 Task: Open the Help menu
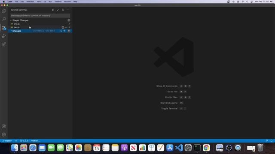[75, 2]
